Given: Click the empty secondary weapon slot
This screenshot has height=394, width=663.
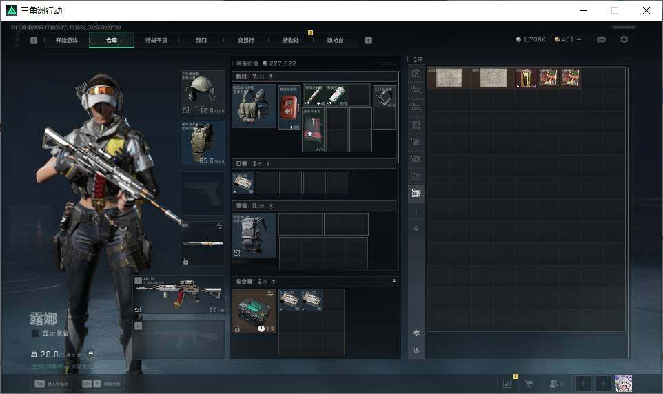Looking at the screenshot, I should 179,339.
